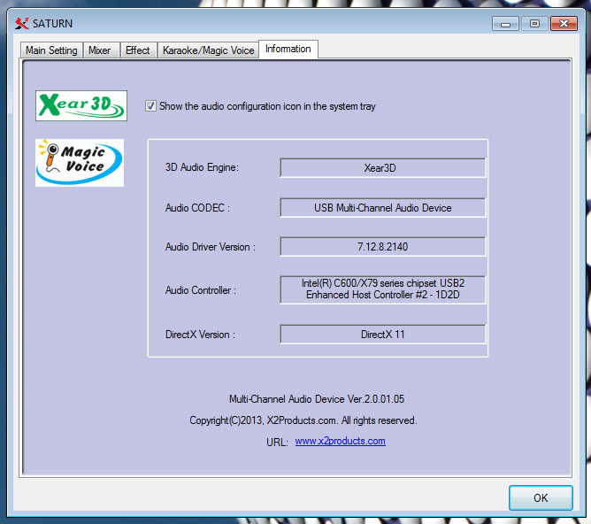Click the 3D Audio Engine field showing Xear3D

click(x=382, y=168)
